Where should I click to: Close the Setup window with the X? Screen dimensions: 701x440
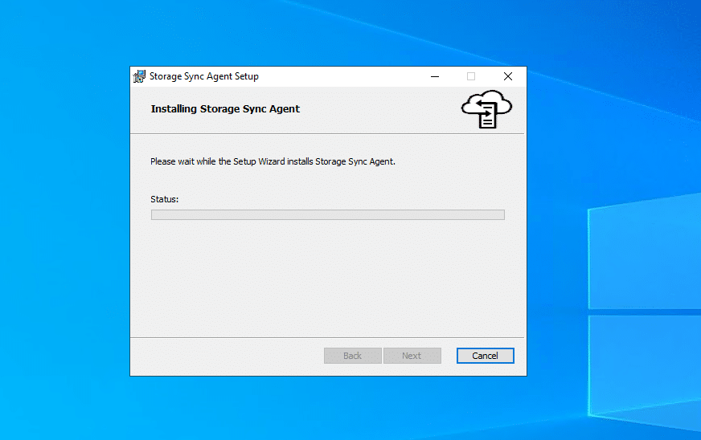tap(507, 76)
